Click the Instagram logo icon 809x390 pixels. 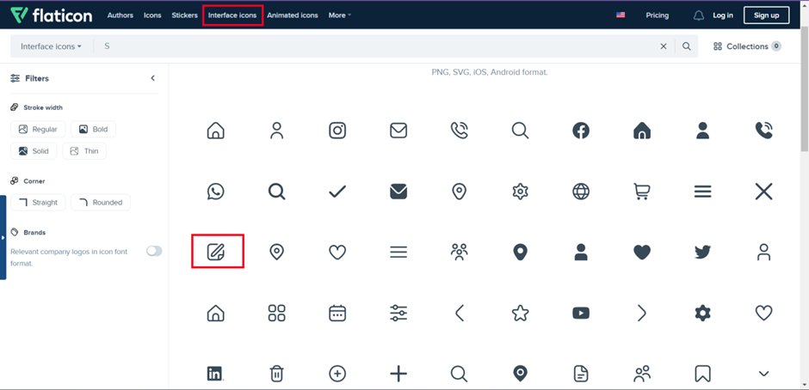coord(337,131)
